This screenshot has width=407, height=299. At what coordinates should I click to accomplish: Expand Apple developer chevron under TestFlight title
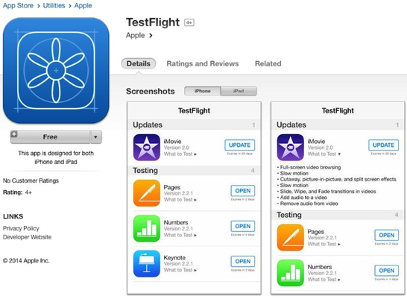pyautogui.click(x=151, y=36)
